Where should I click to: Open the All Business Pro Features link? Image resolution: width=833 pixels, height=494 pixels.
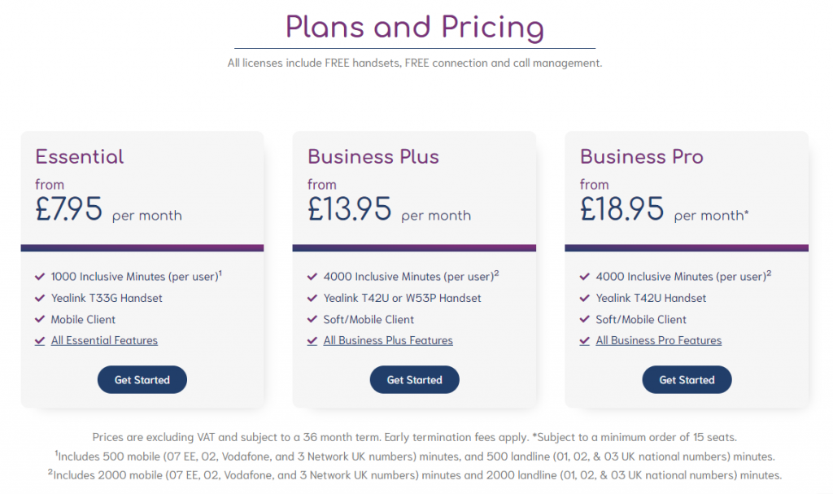coord(659,340)
